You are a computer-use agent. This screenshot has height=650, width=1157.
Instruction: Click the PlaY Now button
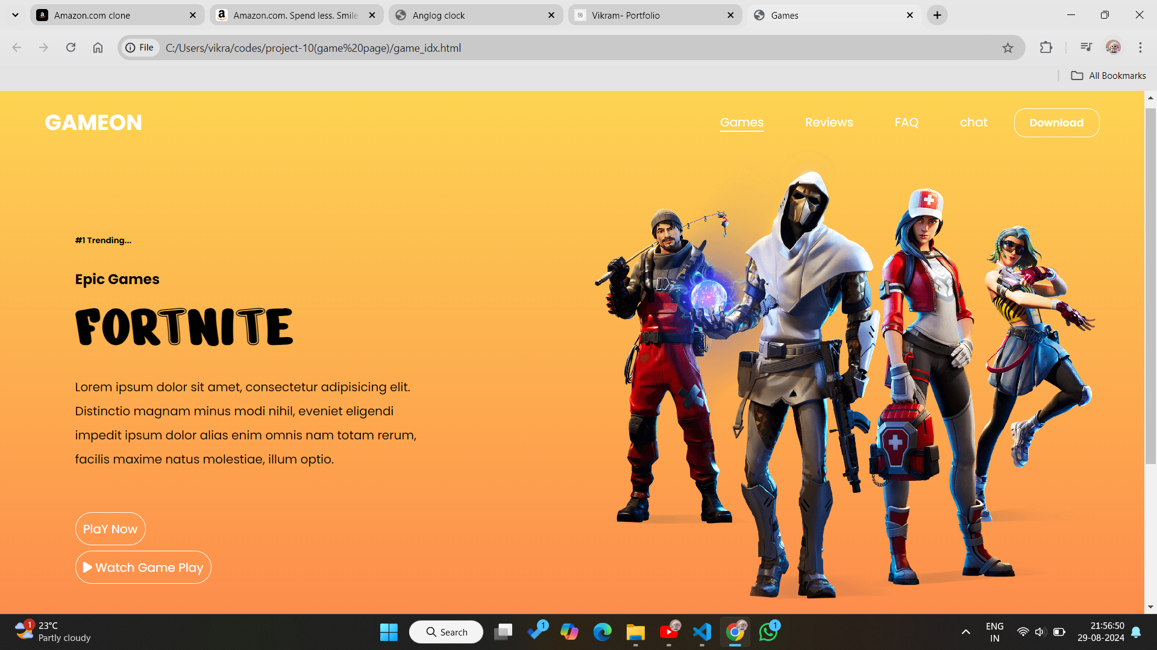[110, 529]
